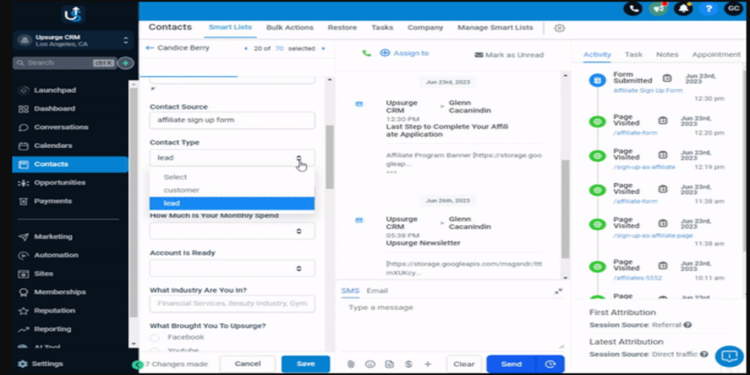750x375 pixels.
Task: Click Assign to link
Action: click(x=404, y=53)
